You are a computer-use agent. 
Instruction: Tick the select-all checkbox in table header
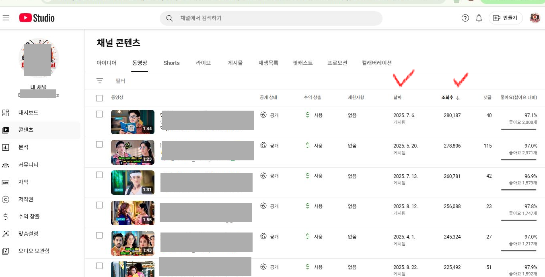[x=99, y=98]
